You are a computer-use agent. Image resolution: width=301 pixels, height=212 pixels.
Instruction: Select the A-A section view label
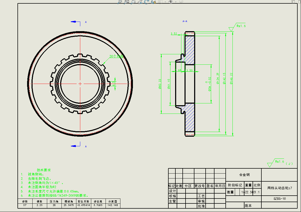pyautogui.click(x=185, y=21)
